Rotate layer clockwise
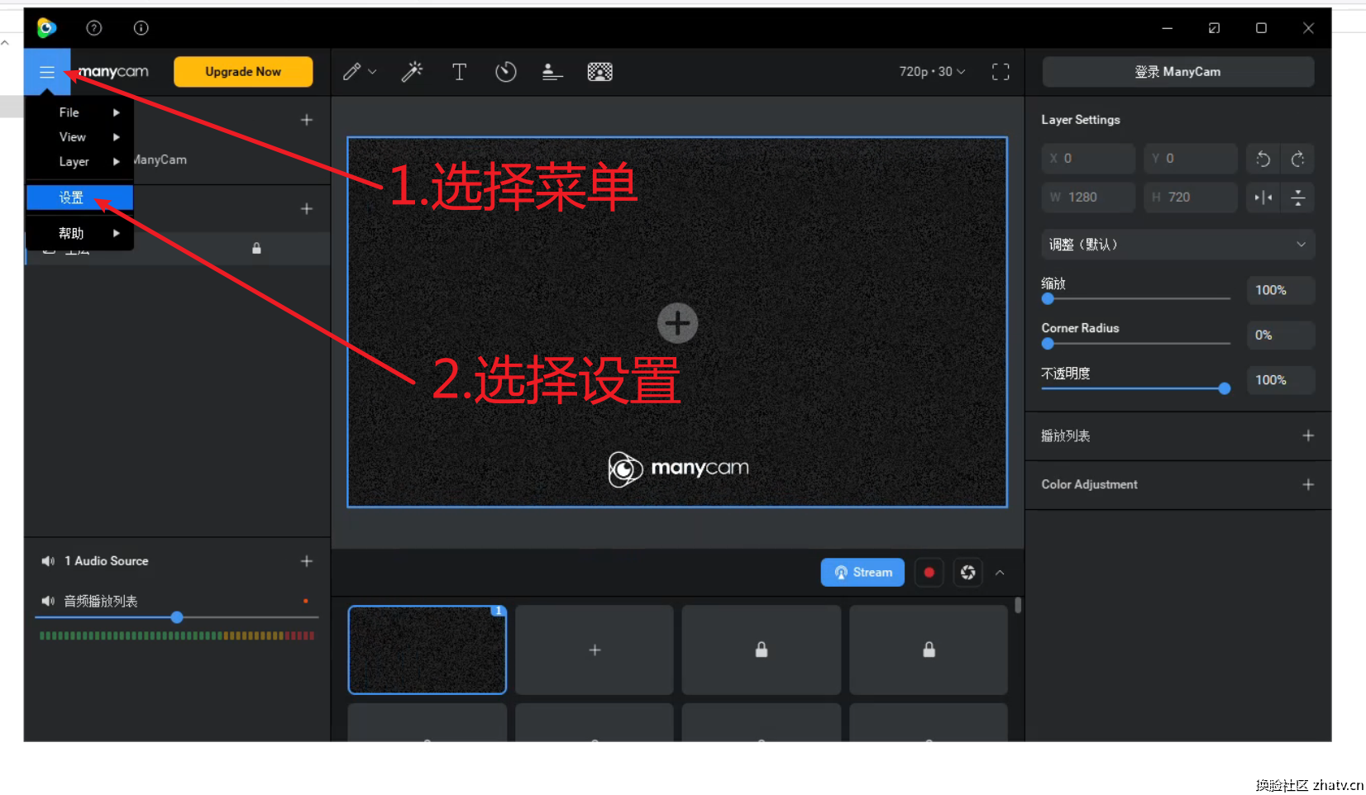 [1298, 159]
